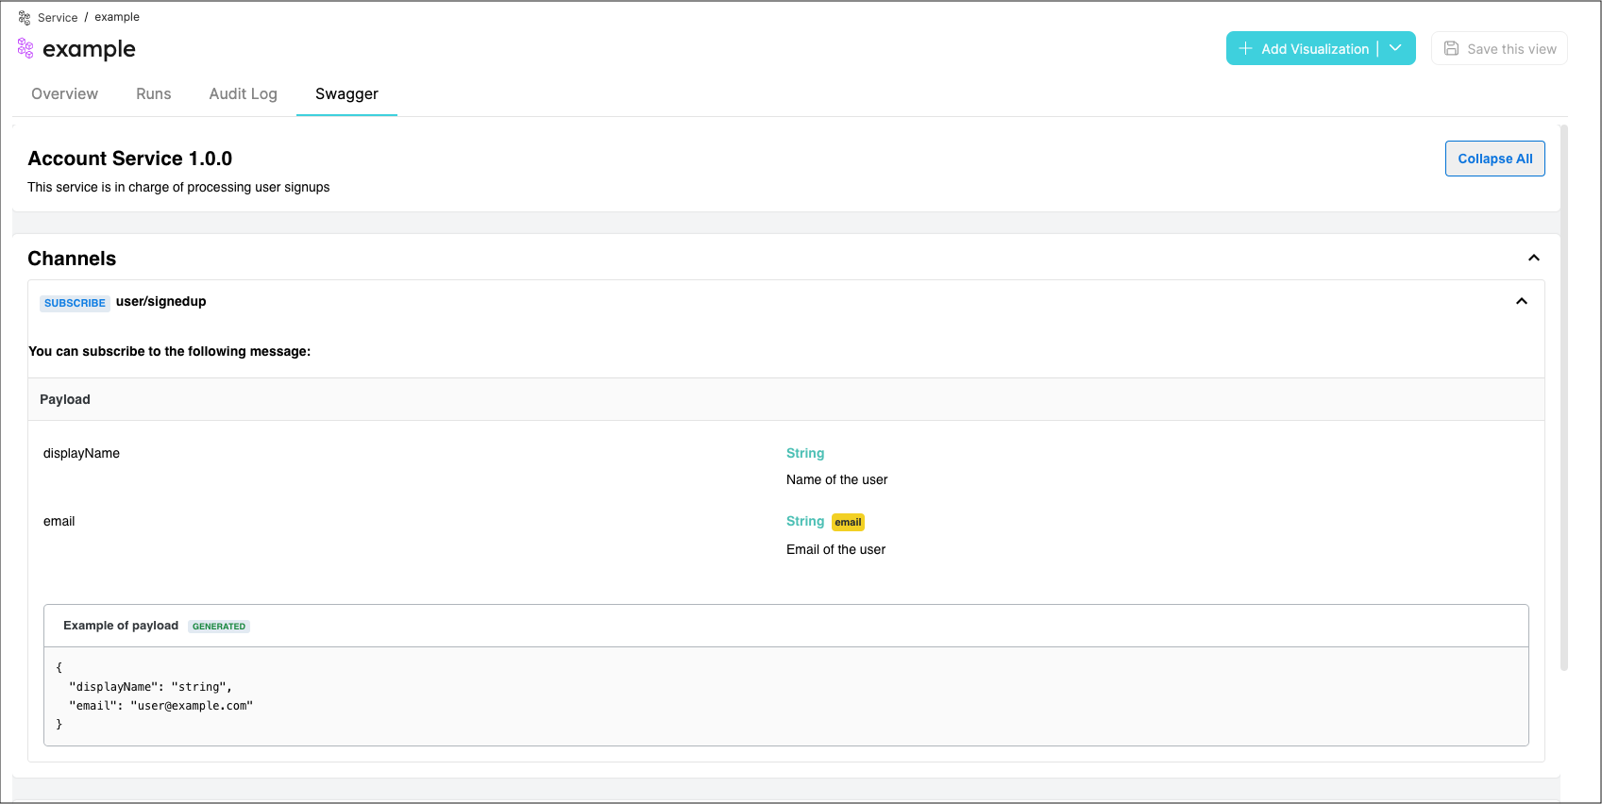Screen dimensions: 1602x804
Task: Collapse the user/signedup channel
Action: [x=1521, y=302]
